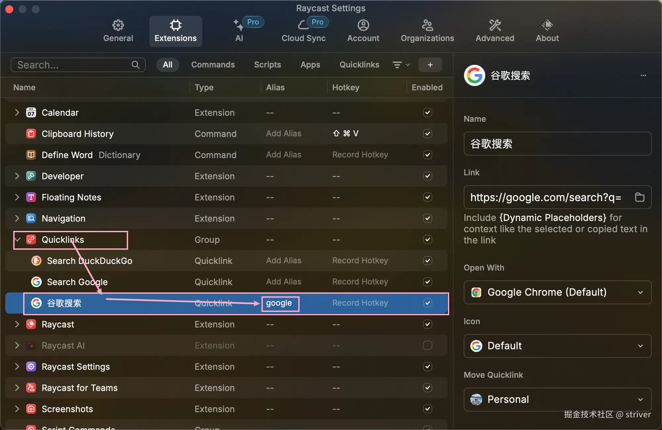Disable the Calendar extension checkbox
Viewport: 662px width, 430px height.
point(427,112)
